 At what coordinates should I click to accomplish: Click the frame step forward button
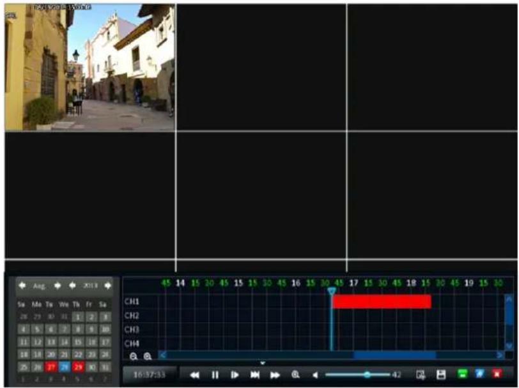coord(235,375)
